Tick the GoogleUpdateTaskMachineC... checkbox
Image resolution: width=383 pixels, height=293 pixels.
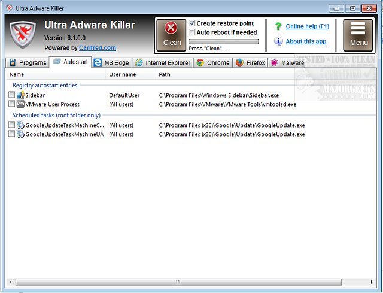[x=11, y=125]
